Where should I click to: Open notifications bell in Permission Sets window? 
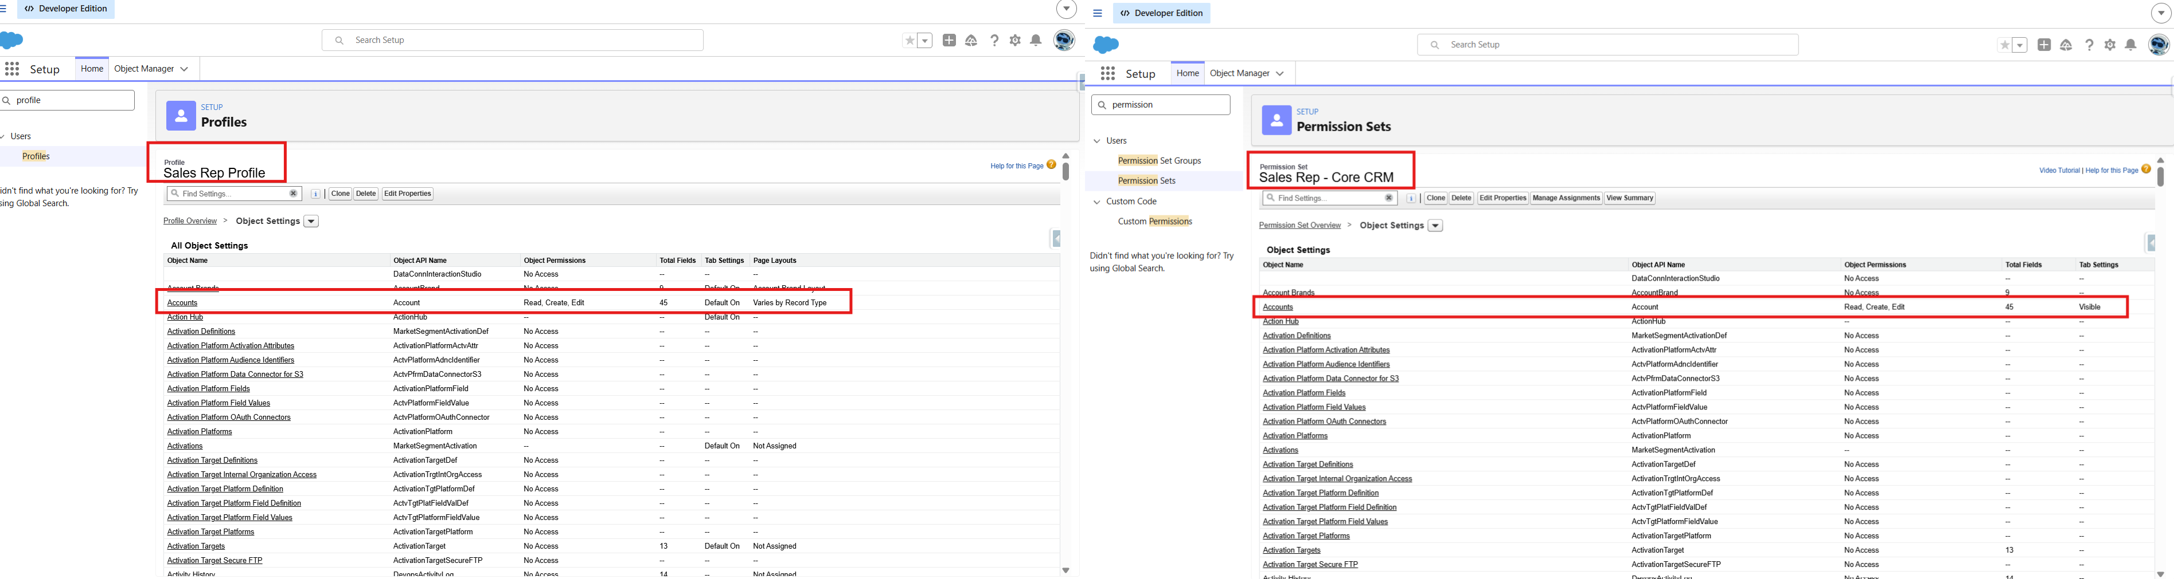[x=2130, y=45]
